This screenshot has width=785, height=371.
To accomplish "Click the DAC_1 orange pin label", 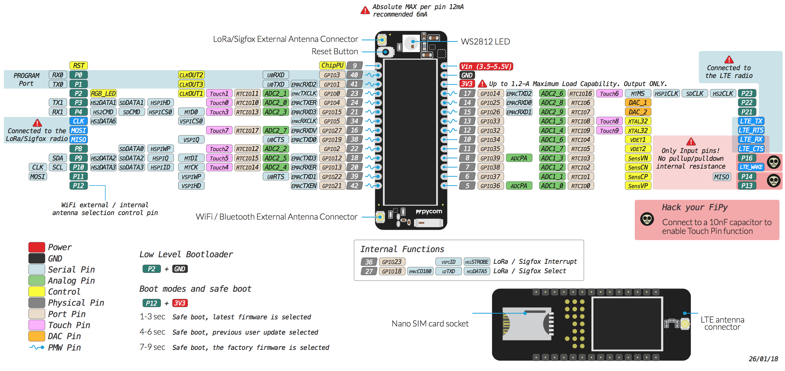I will [638, 103].
